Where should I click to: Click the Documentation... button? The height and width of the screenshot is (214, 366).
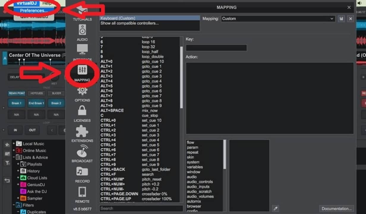pyautogui.click(x=336, y=209)
